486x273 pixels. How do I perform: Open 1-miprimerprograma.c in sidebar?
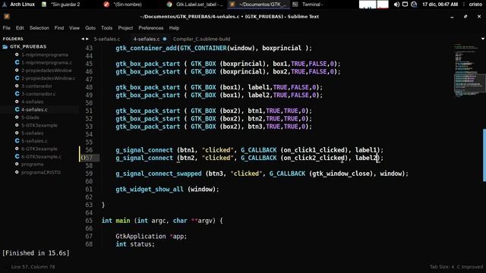pos(46,62)
